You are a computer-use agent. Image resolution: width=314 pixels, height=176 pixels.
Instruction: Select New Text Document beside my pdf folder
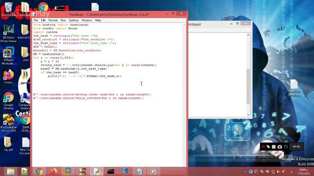(25, 146)
